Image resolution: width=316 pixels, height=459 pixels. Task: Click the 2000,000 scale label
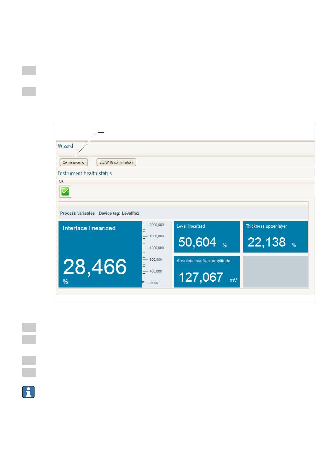pyautogui.click(x=156, y=225)
